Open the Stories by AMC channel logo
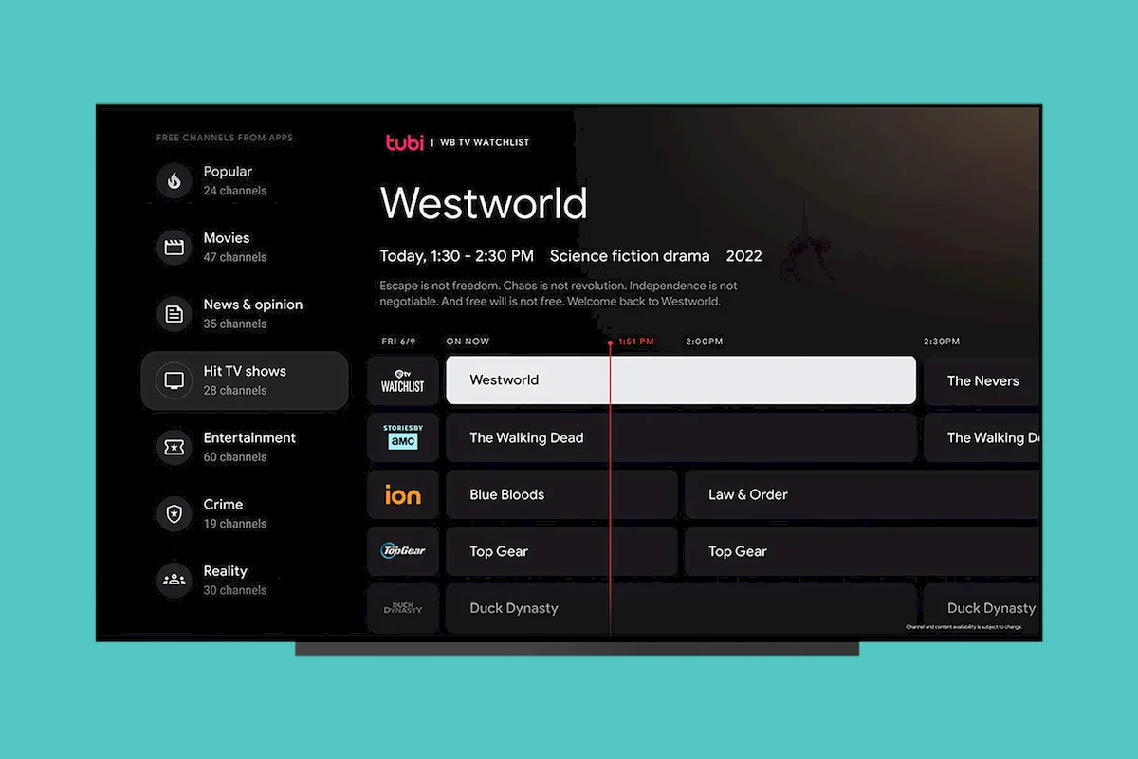 pyautogui.click(x=403, y=437)
